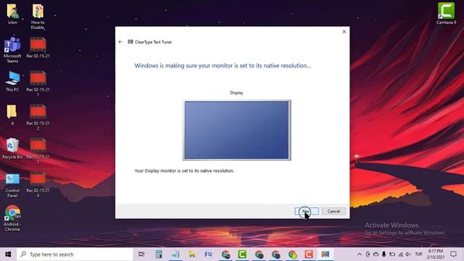The image size is (464, 261).
Task: Click the orange Camtasia recorder taskbar icon
Action: (x=309, y=254)
